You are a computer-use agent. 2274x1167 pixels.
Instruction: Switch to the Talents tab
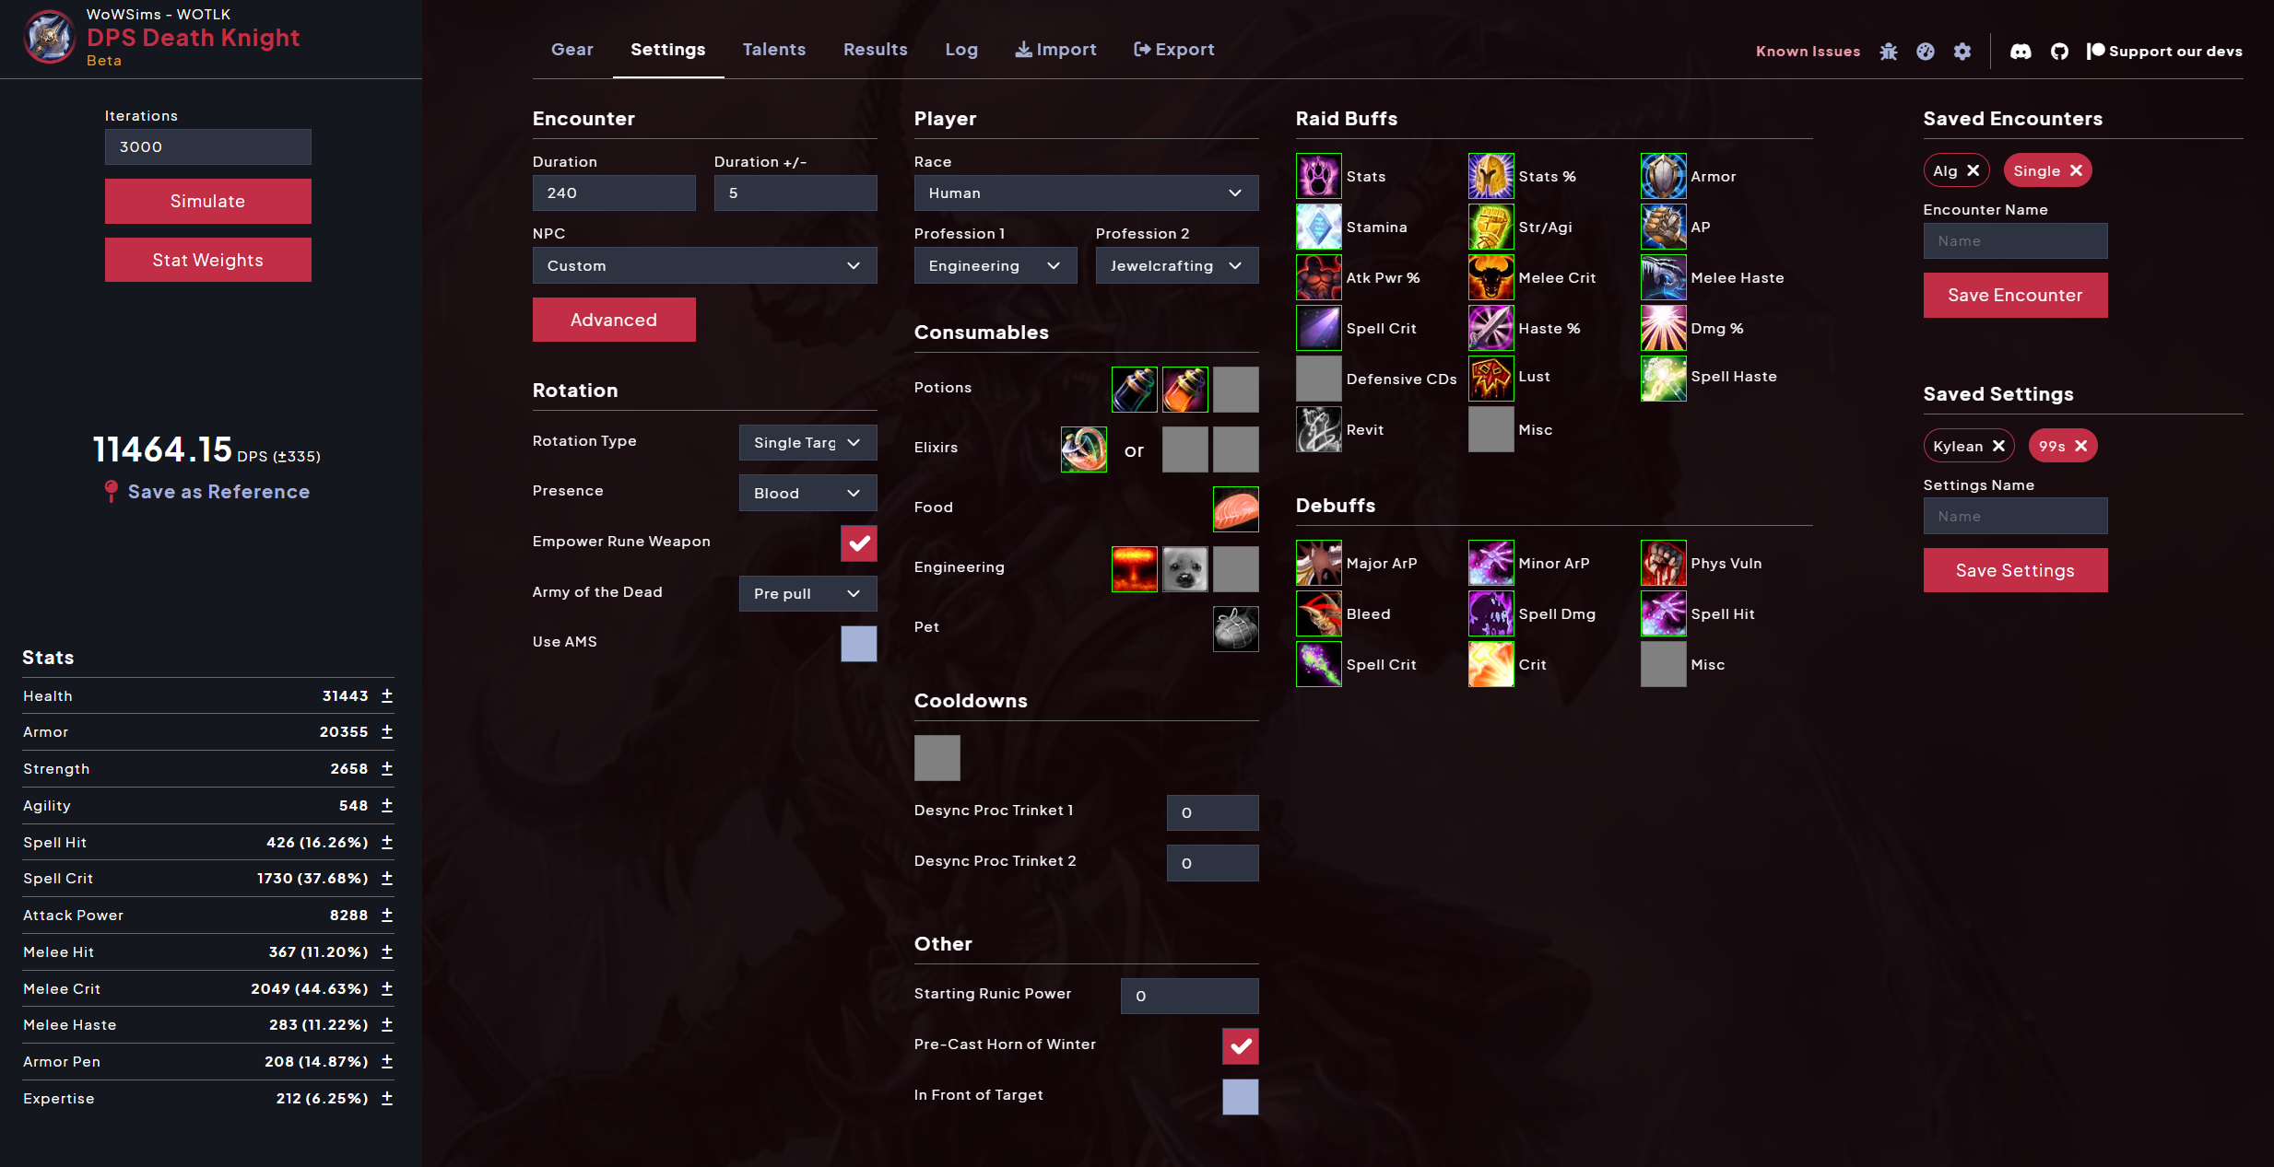point(773,49)
